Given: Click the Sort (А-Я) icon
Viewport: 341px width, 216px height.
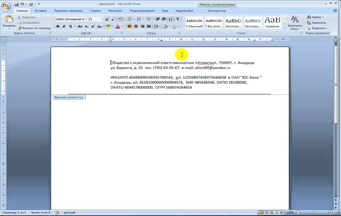Looking at the screenshot, I should pyautogui.click(x=170, y=19).
